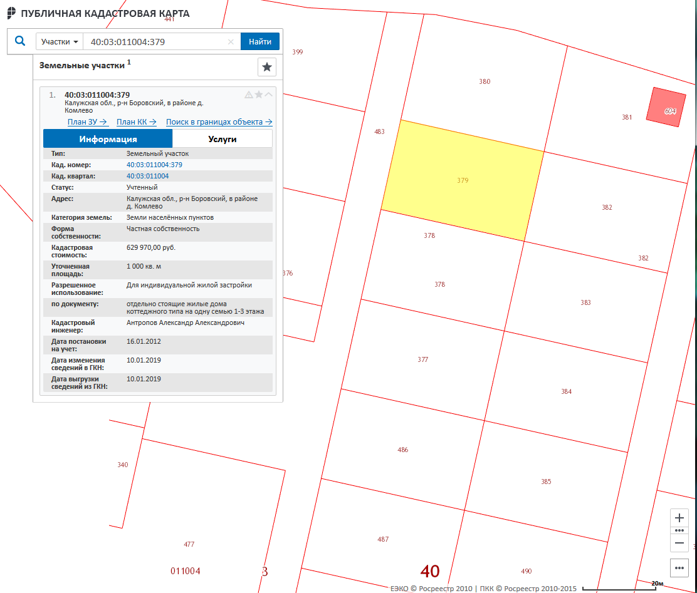
Task: Open the План КК link
Action: pos(136,122)
